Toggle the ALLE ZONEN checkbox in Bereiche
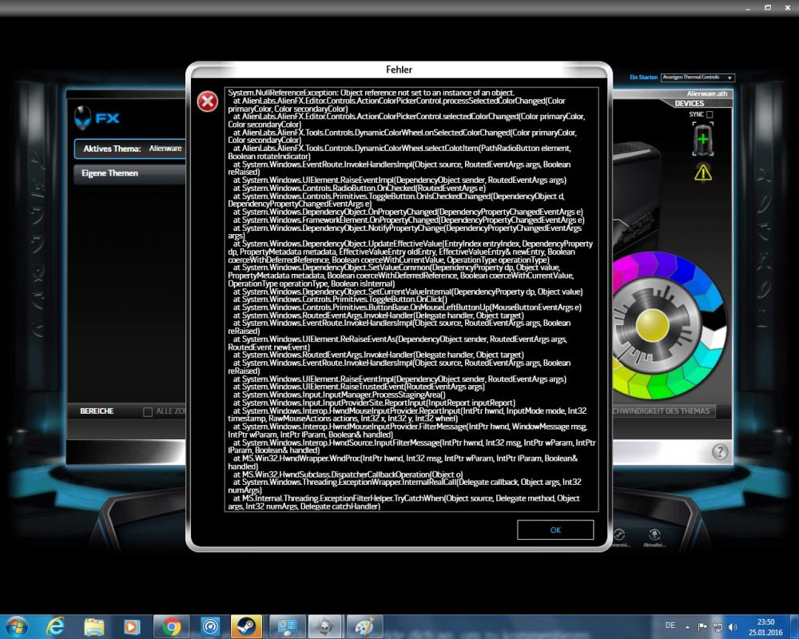This screenshot has height=639, width=799. (x=148, y=412)
